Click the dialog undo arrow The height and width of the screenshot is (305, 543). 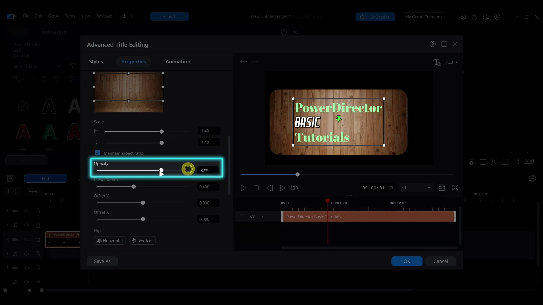click(x=244, y=62)
